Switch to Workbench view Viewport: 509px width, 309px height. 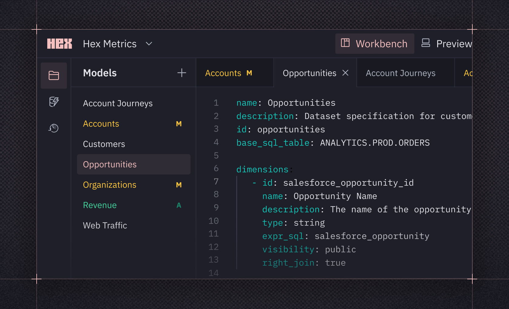coord(381,43)
